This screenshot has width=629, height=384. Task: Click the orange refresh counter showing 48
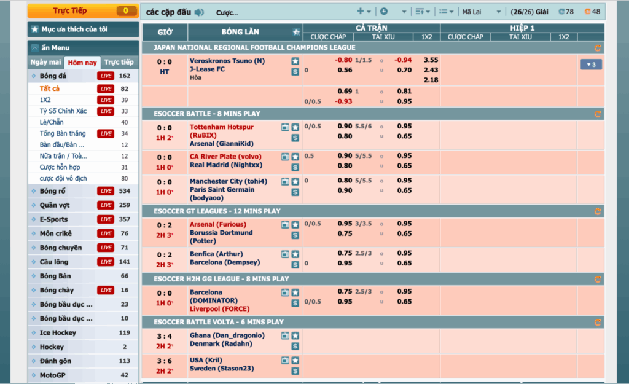(592, 12)
